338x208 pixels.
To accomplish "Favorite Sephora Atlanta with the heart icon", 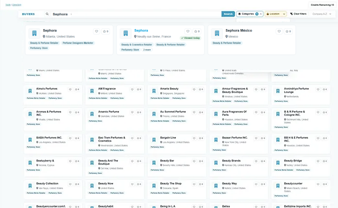I will (97, 31).
